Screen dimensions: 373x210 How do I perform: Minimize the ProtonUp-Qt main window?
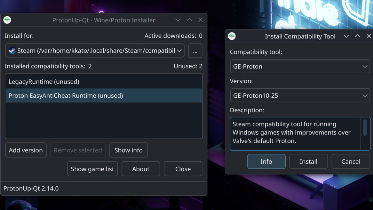pyautogui.click(x=178, y=20)
